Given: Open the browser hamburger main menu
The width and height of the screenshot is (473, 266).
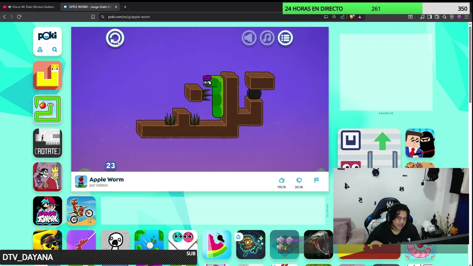Looking at the screenshot, I should 466,17.
